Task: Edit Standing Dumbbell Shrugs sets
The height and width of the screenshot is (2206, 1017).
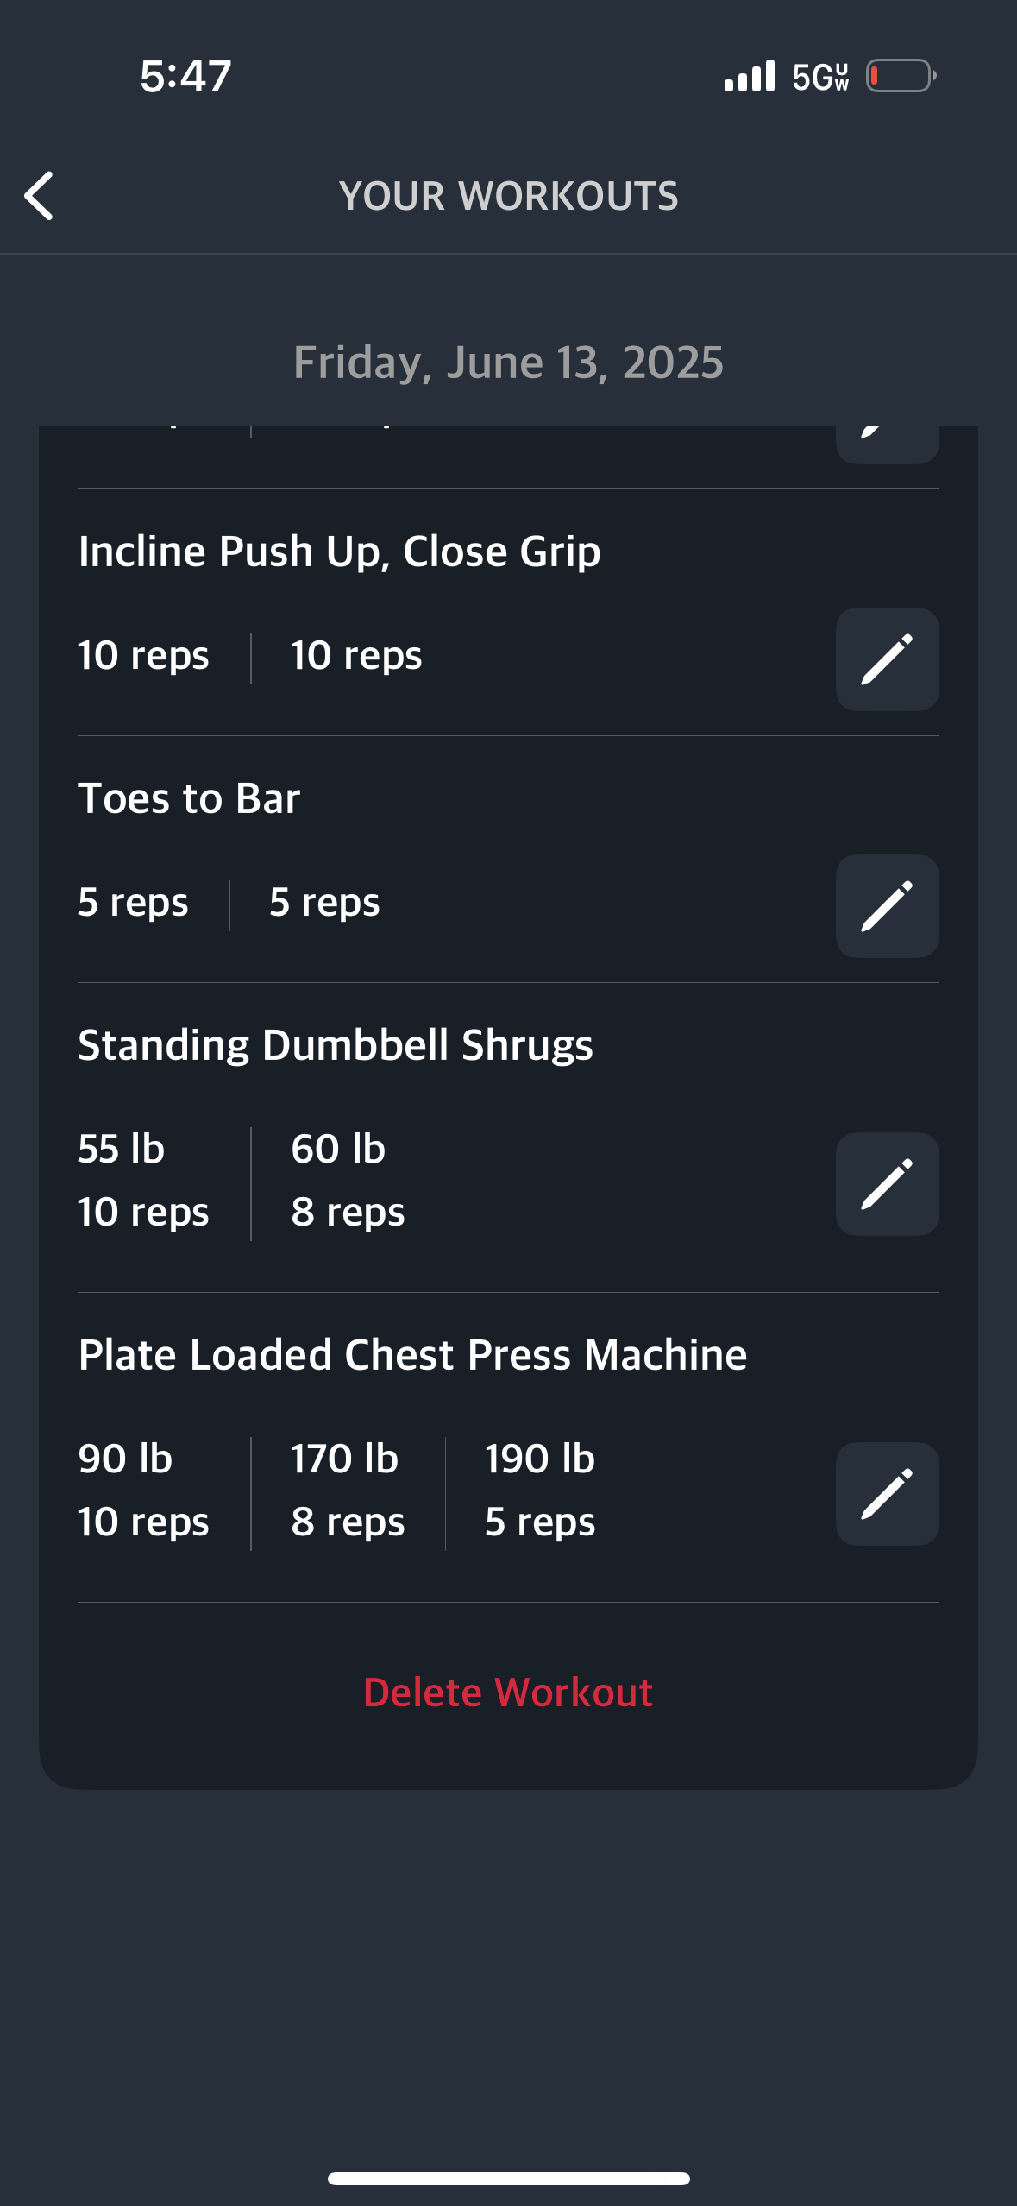Action: (887, 1184)
